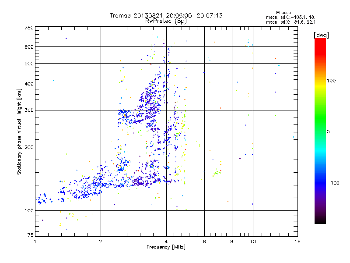Click the y-axis tick label '200'
Image resolution: width=350 pixels, height=263 pixels.
tap(29, 147)
